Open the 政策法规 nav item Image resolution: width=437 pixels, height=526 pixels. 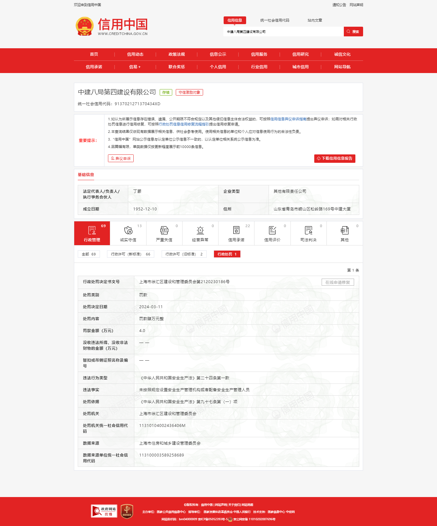(177, 54)
